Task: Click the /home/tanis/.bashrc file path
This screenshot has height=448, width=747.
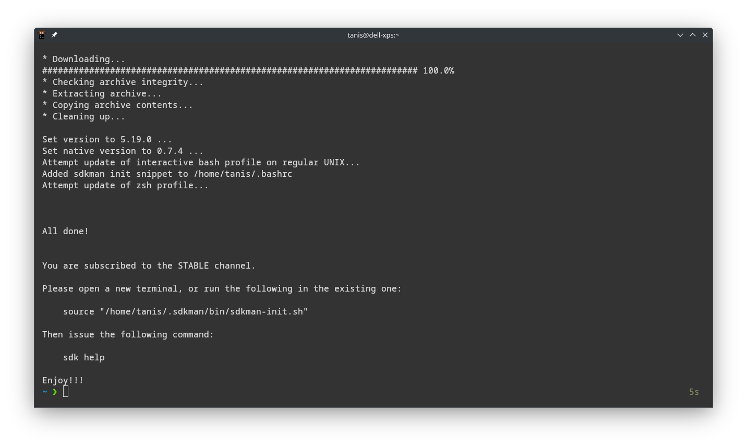Action: pos(243,174)
